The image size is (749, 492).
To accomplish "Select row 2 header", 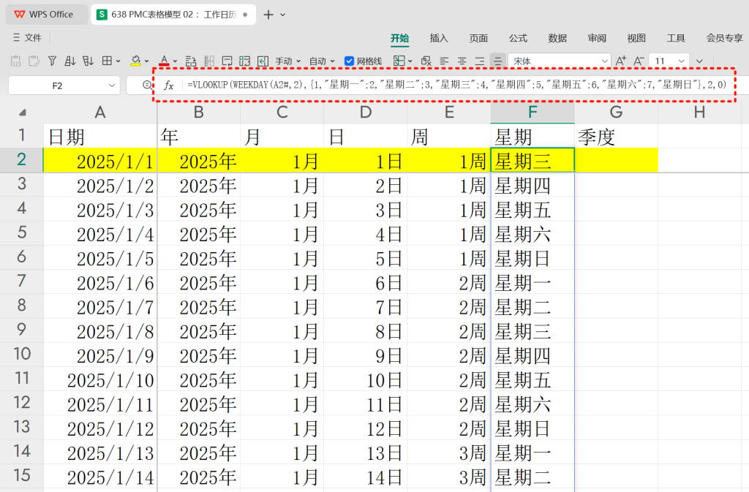I will coord(21,159).
